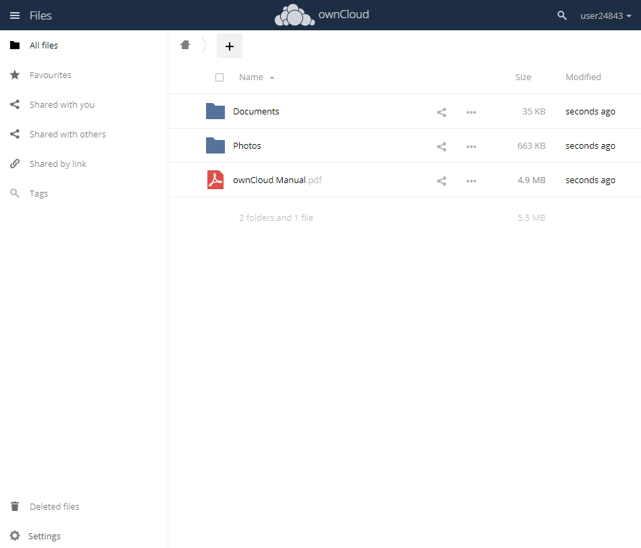Viewport: 641px width, 548px height.
Task: Open the Documents folder icon
Action: pyautogui.click(x=215, y=111)
